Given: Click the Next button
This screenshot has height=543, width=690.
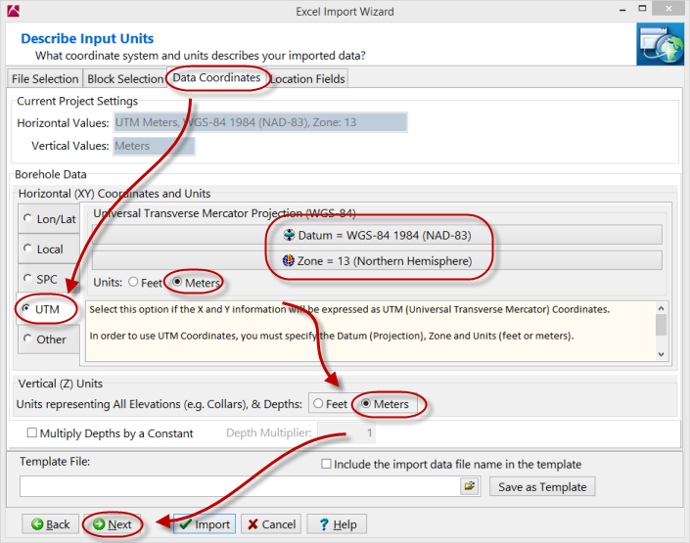Looking at the screenshot, I should (112, 524).
